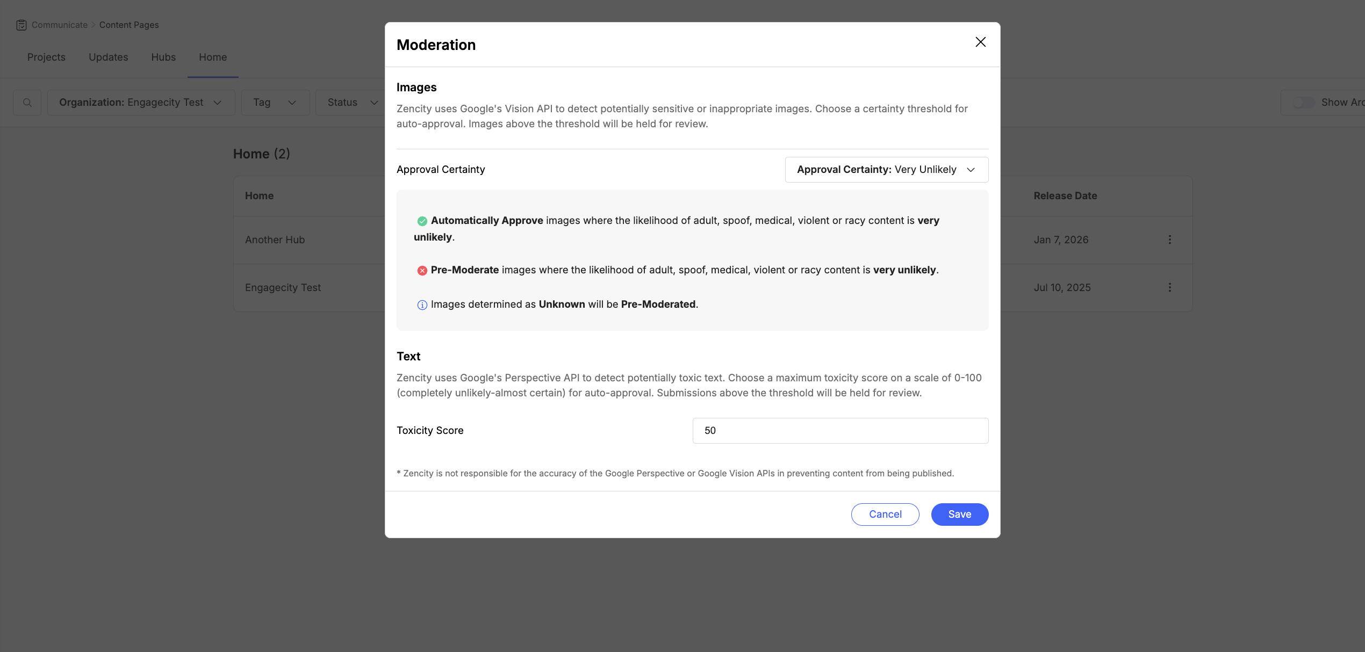Click the green Automatically Approve check icon
This screenshot has width=1365, height=652.
(422, 221)
